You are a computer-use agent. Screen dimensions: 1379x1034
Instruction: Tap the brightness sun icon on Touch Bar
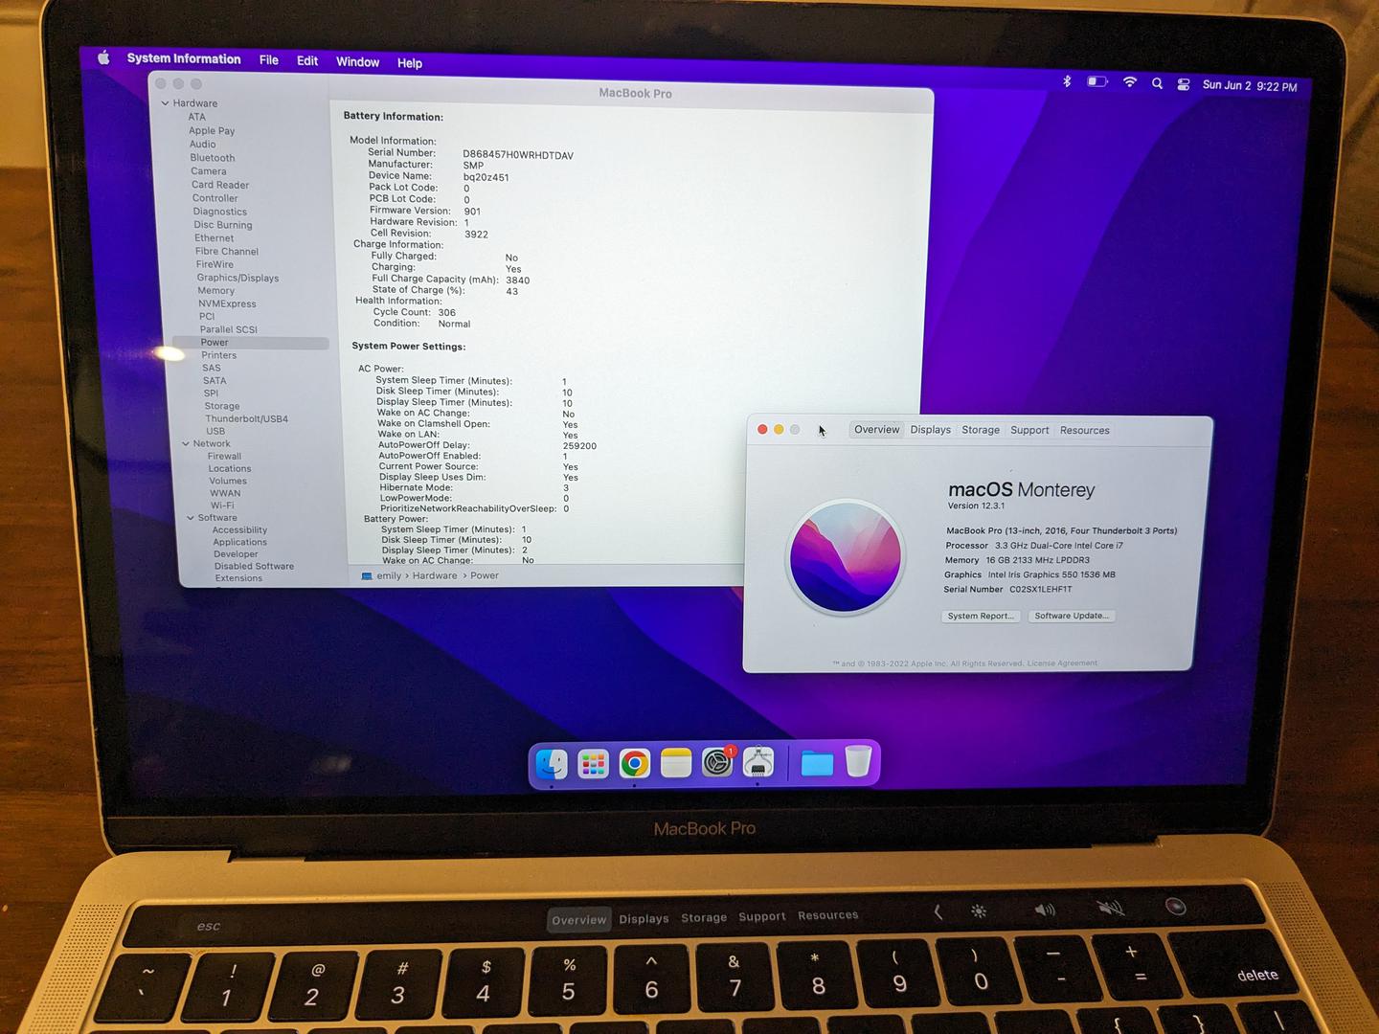tap(979, 911)
